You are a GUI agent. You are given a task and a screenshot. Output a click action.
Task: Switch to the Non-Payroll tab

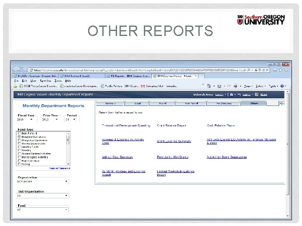[191, 103]
